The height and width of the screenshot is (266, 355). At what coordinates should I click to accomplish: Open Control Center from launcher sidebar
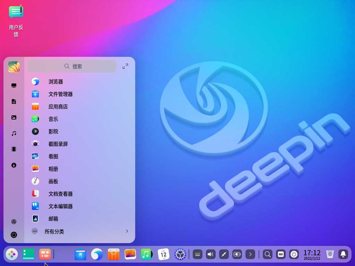click(x=14, y=222)
